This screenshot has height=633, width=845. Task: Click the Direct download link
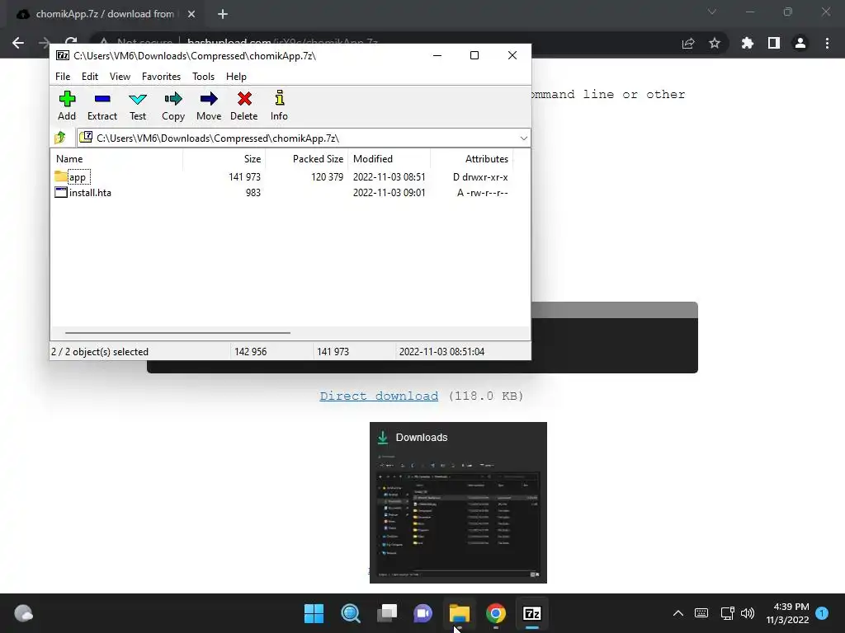coord(379,396)
